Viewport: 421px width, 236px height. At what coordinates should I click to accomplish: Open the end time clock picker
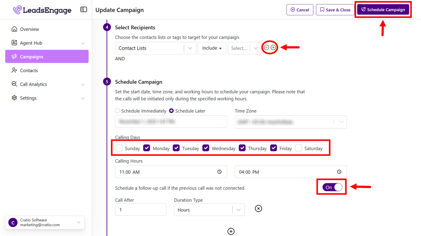coord(339,172)
